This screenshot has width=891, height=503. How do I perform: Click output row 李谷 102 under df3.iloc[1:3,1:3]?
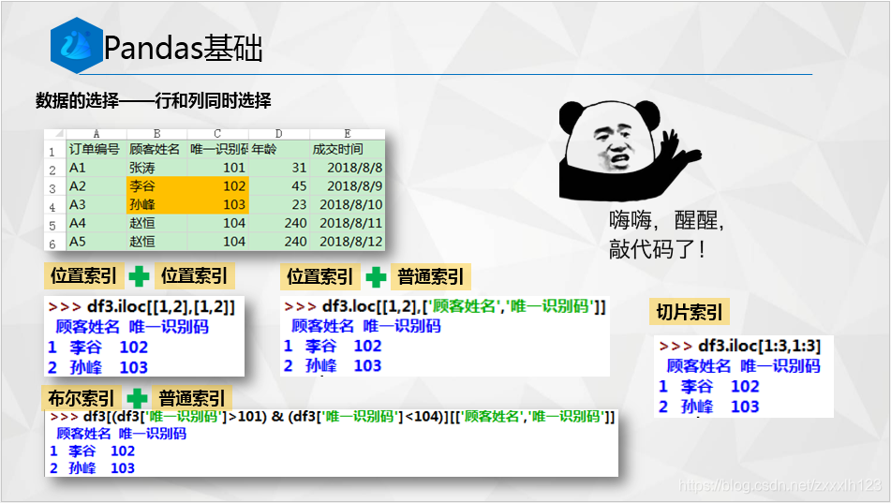708,387
